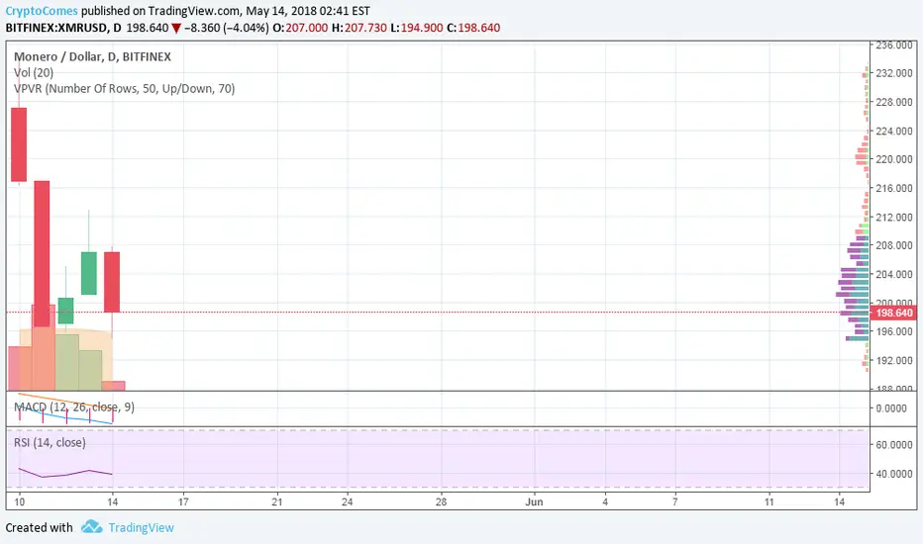Click the 208.000 price axis label
This screenshot has height=544, width=923.
click(893, 245)
